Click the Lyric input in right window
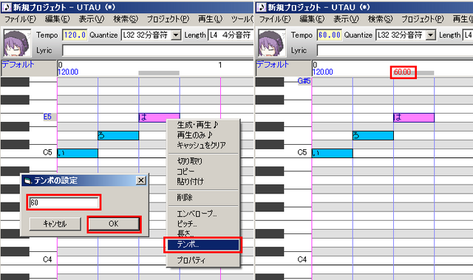 (x=395, y=51)
